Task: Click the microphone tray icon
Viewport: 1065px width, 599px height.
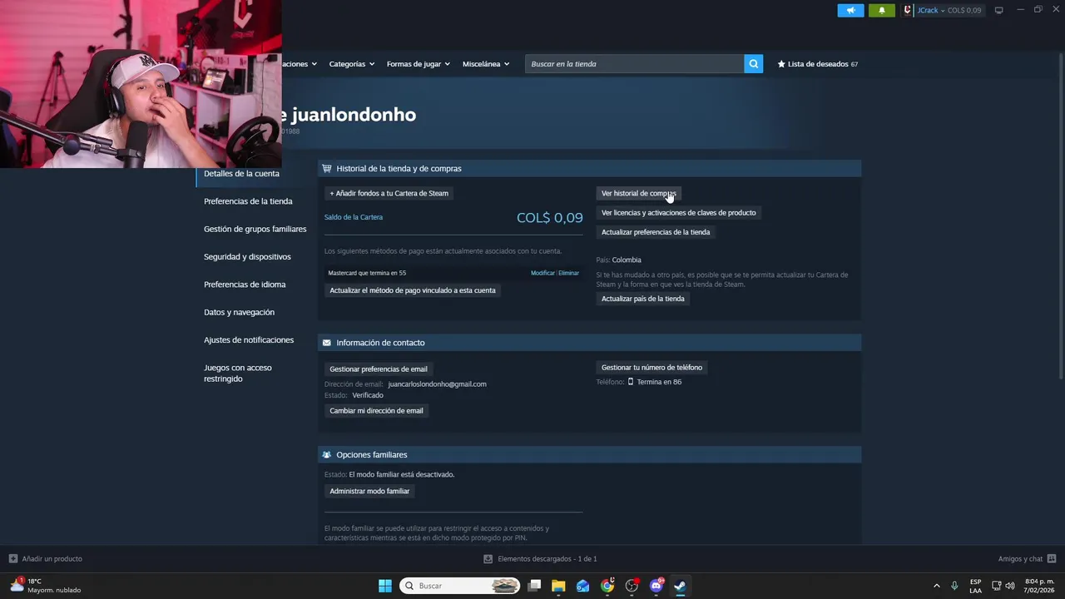Action: (954, 586)
